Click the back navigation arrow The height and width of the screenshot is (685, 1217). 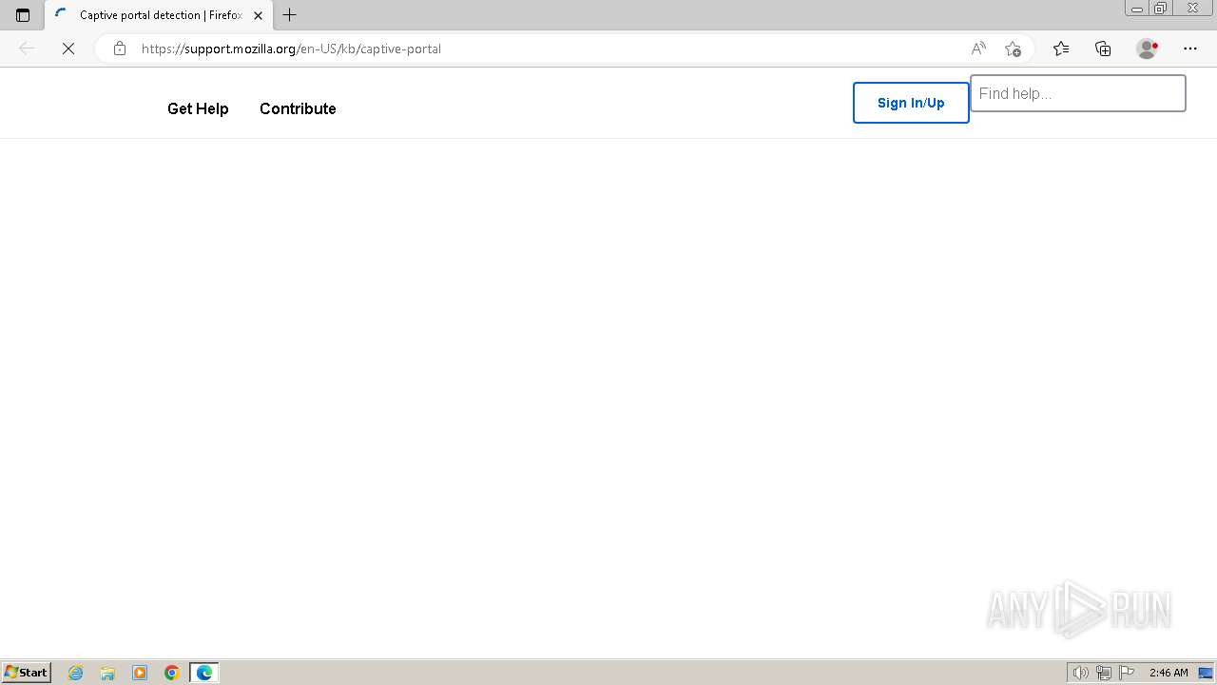[27, 49]
